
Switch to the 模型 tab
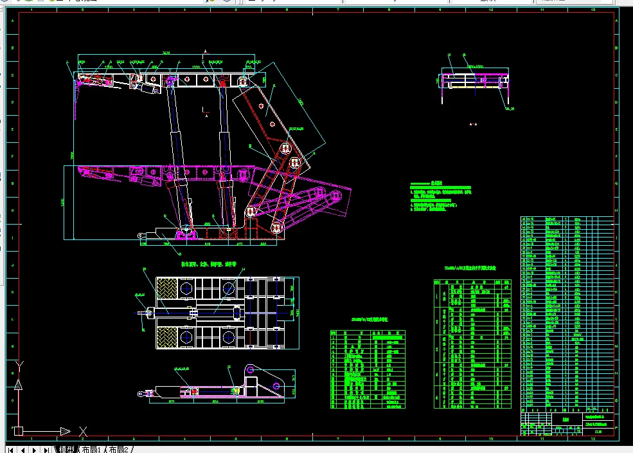point(67,449)
